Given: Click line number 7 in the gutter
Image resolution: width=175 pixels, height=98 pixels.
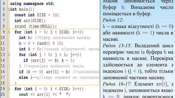Looking at the screenshot, I should [x=4, y=21].
